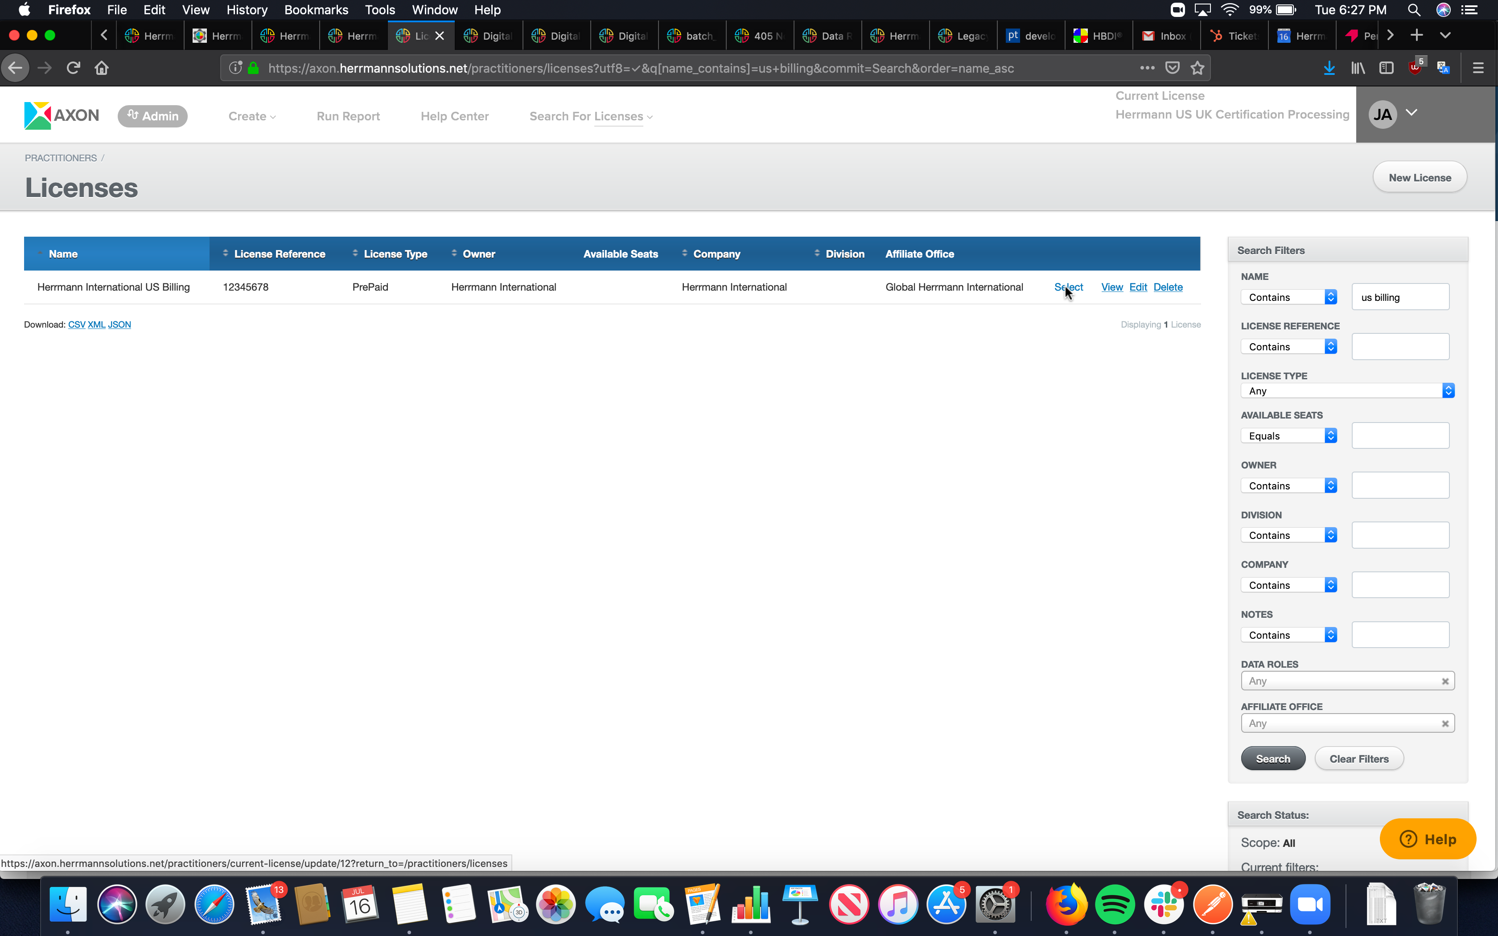Clear the Affiliate Office filter with x

point(1445,723)
